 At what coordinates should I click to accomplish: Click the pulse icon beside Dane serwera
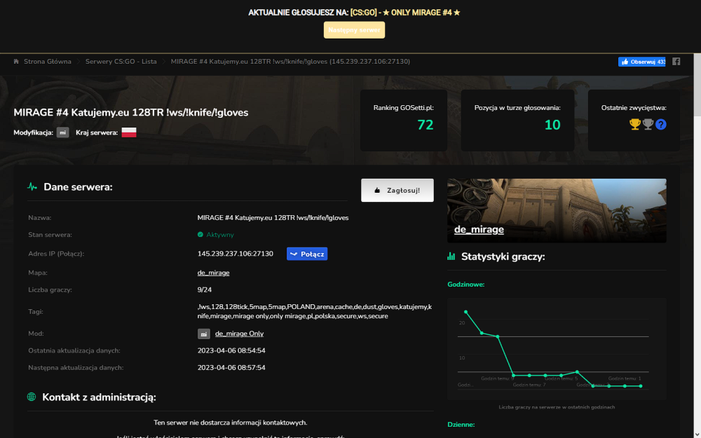click(32, 187)
